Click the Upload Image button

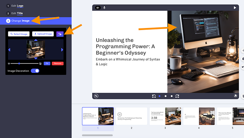(x=43, y=34)
